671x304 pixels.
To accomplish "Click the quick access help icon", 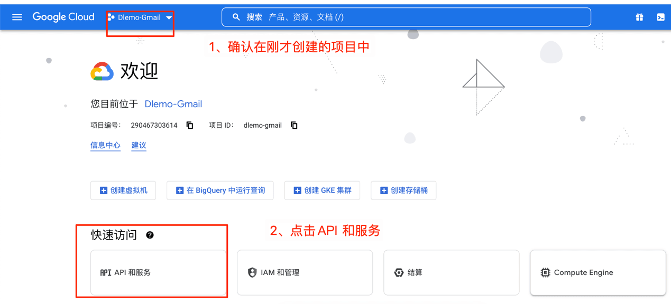I will (x=150, y=235).
